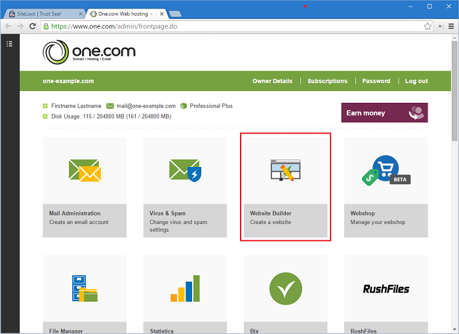The height and width of the screenshot is (334, 459).
Task: Open the Password menu item
Action: point(376,81)
